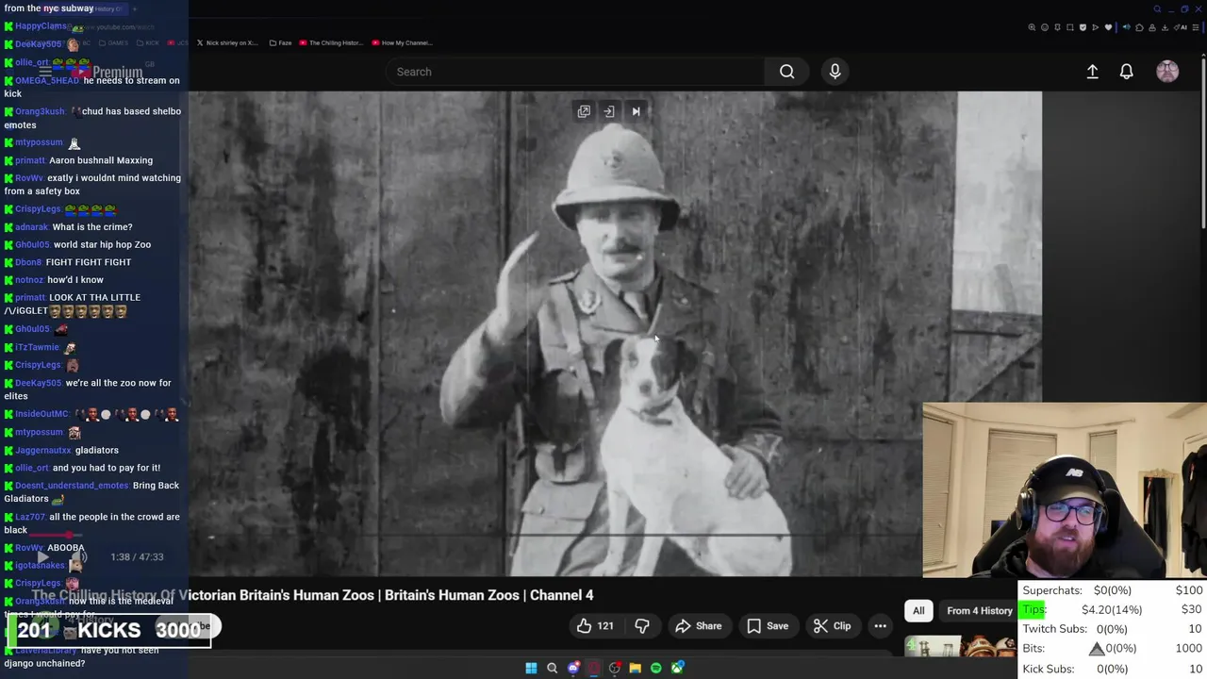
Task: Select the All filter chip
Action: [918, 611]
